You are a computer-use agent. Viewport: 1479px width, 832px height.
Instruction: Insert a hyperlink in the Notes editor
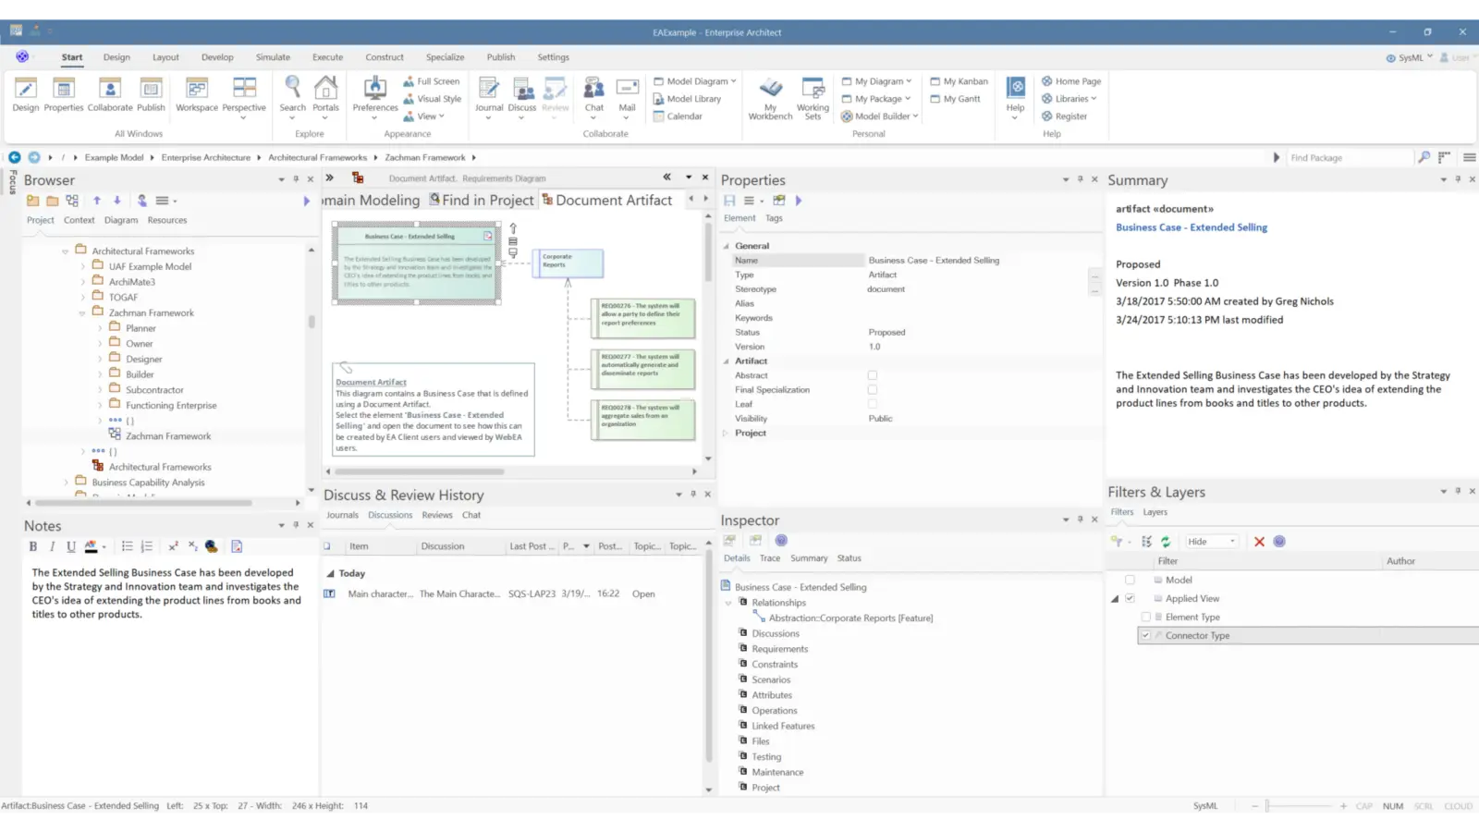[211, 546]
